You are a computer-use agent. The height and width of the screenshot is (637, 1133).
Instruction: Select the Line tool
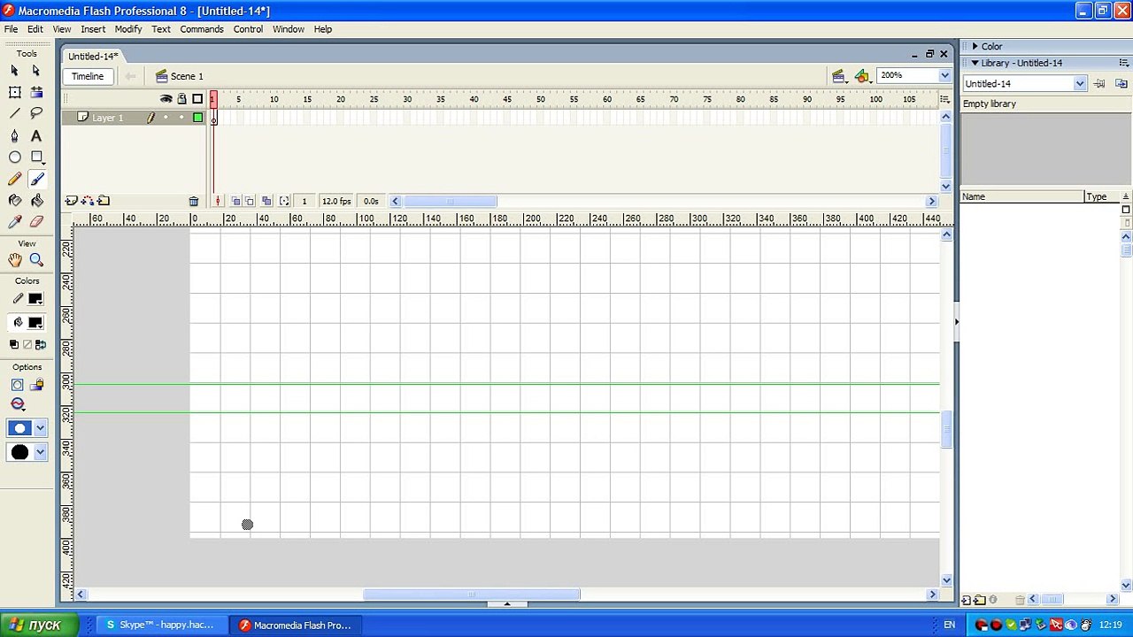(x=15, y=113)
